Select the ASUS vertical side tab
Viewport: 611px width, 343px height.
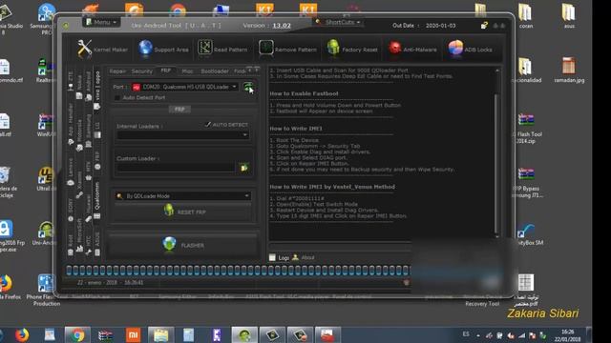click(x=97, y=244)
